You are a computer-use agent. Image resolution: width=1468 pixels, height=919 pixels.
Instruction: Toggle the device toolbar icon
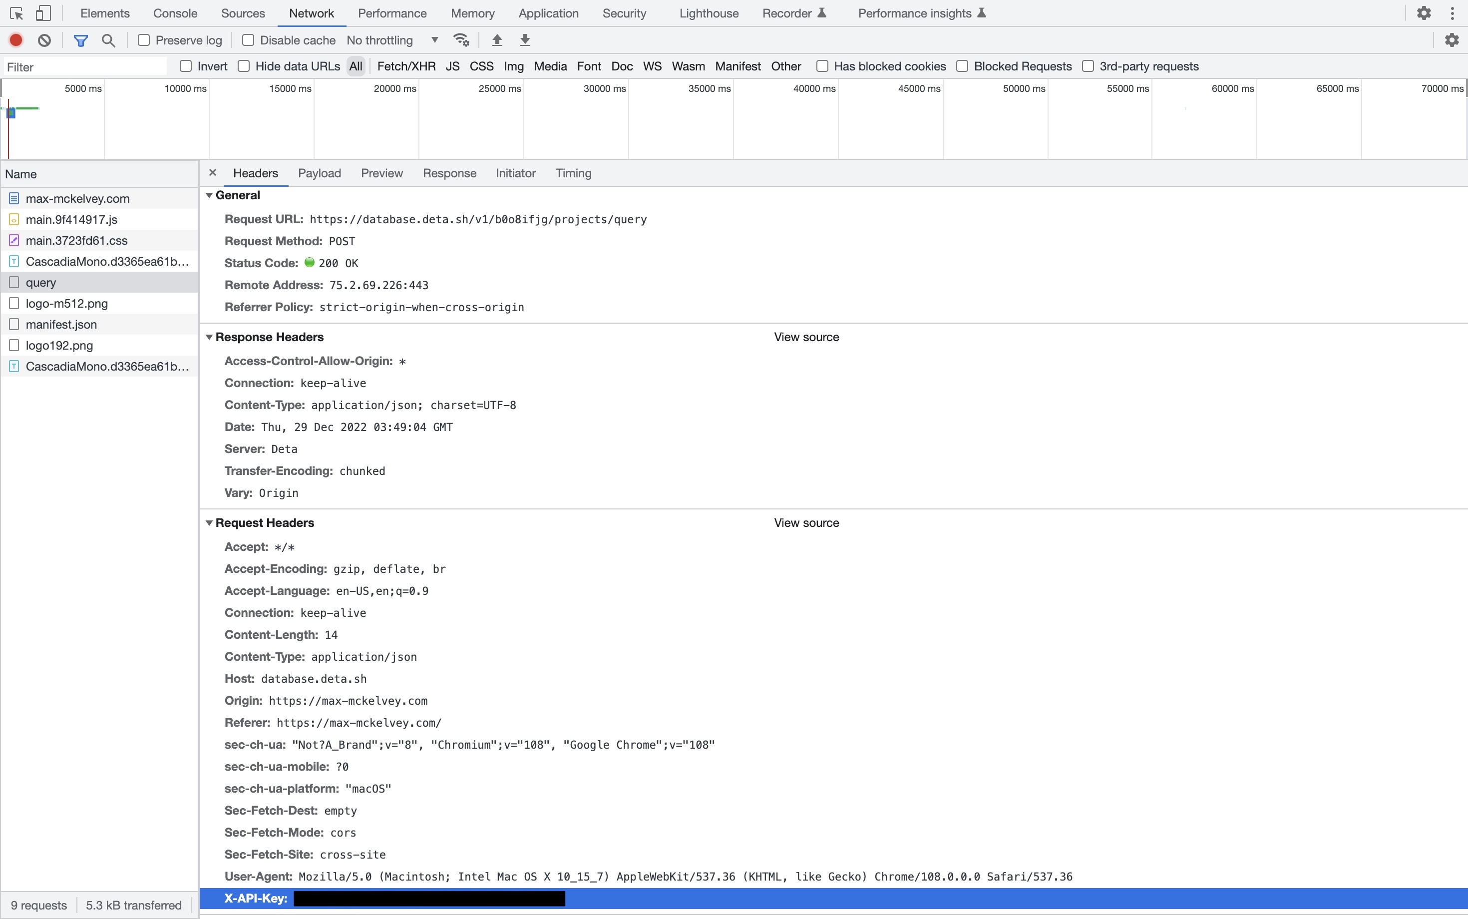point(43,13)
